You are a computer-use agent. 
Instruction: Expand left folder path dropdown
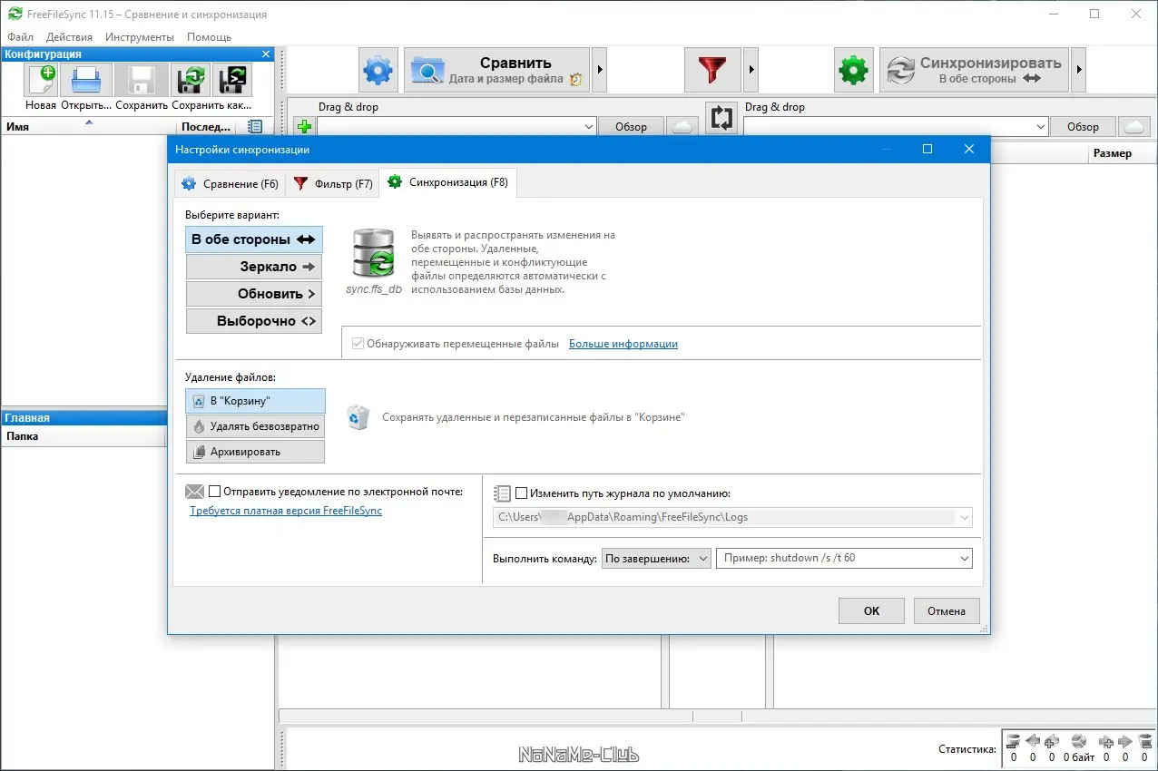point(587,127)
